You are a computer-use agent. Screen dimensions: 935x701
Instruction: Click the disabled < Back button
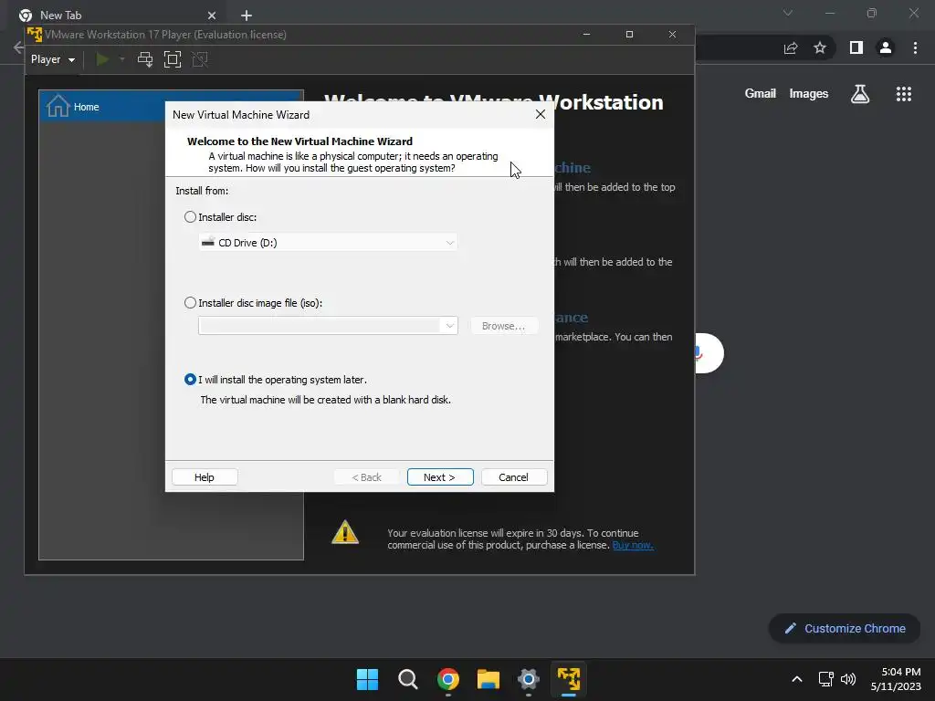point(367,477)
